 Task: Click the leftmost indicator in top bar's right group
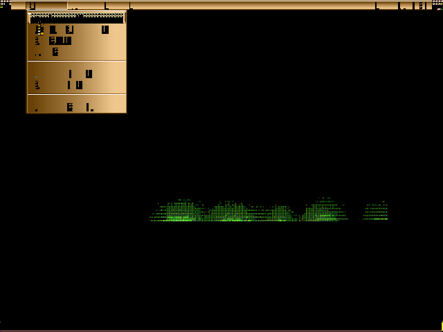point(377,6)
